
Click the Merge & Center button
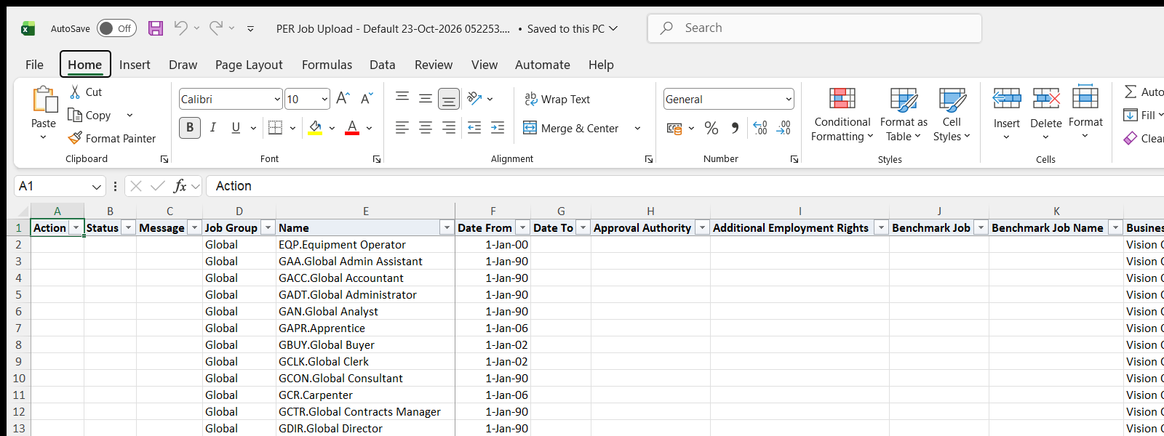(571, 129)
